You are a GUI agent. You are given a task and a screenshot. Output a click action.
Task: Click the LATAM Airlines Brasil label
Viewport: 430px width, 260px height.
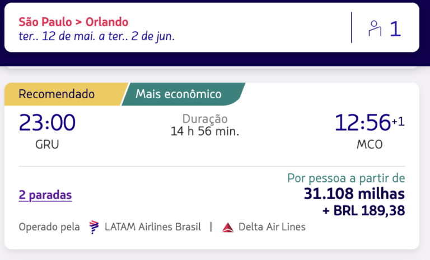click(153, 227)
